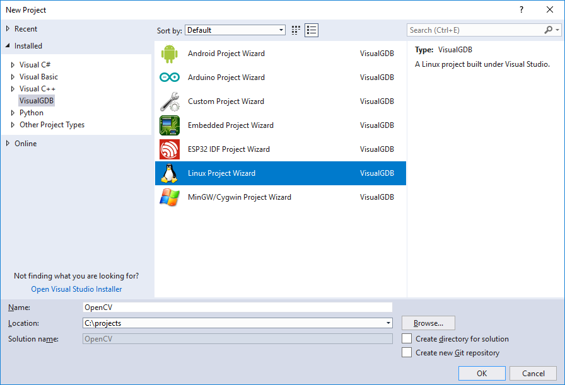Enable Create directory for solution checkbox
565x385 pixels.
click(407, 338)
